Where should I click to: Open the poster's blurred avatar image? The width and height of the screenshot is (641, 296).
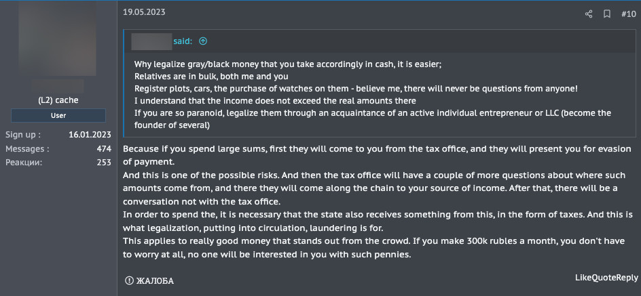(x=57, y=38)
